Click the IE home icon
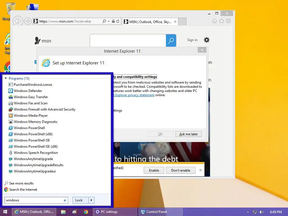 pyautogui.click(x=214, y=21)
